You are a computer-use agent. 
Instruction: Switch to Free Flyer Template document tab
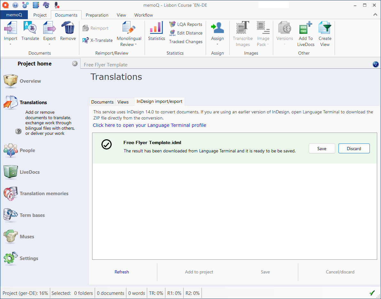[x=106, y=65]
